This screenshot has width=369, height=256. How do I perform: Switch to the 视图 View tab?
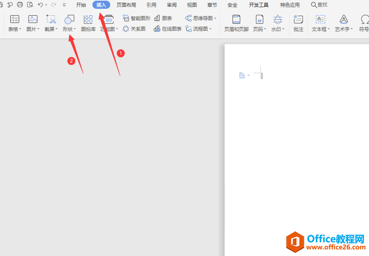(192, 5)
